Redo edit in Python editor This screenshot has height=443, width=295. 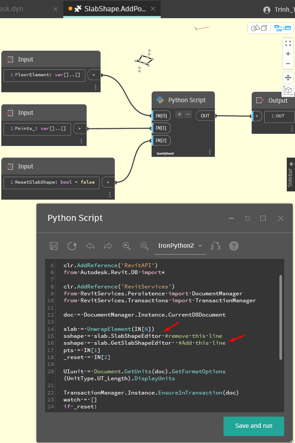pyautogui.click(x=108, y=246)
